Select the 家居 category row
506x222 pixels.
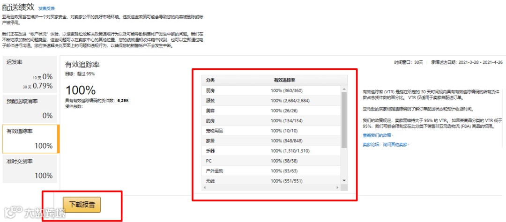pyautogui.click(x=271, y=141)
